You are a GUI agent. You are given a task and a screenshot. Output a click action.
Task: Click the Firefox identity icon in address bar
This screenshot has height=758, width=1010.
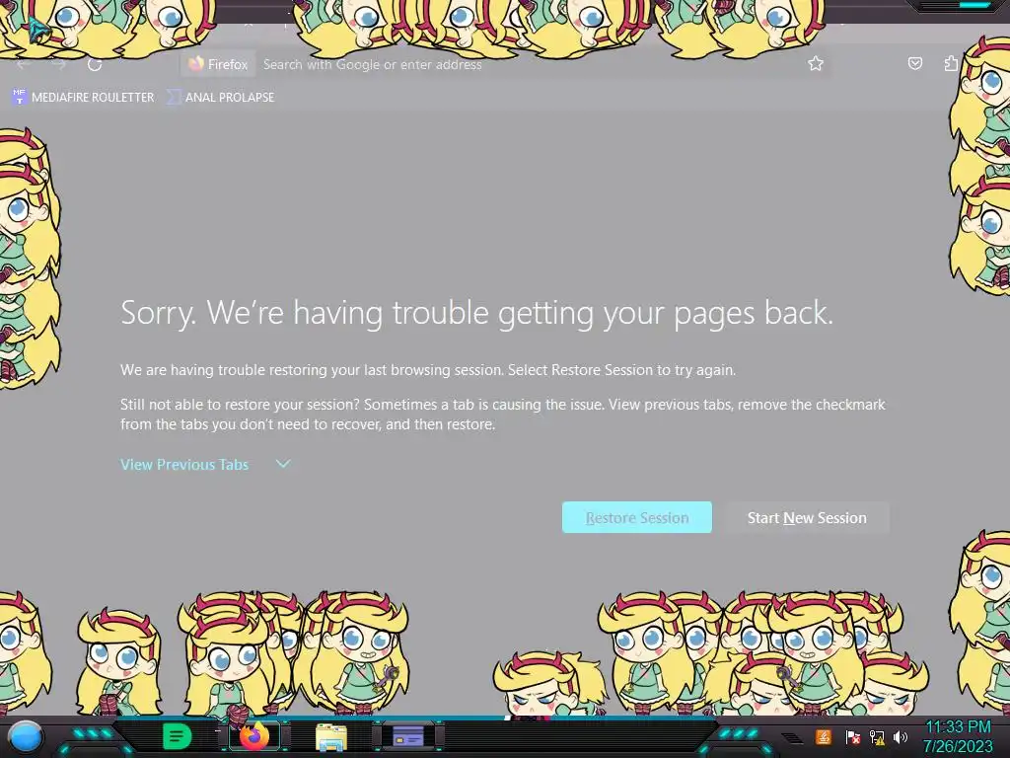tap(218, 64)
